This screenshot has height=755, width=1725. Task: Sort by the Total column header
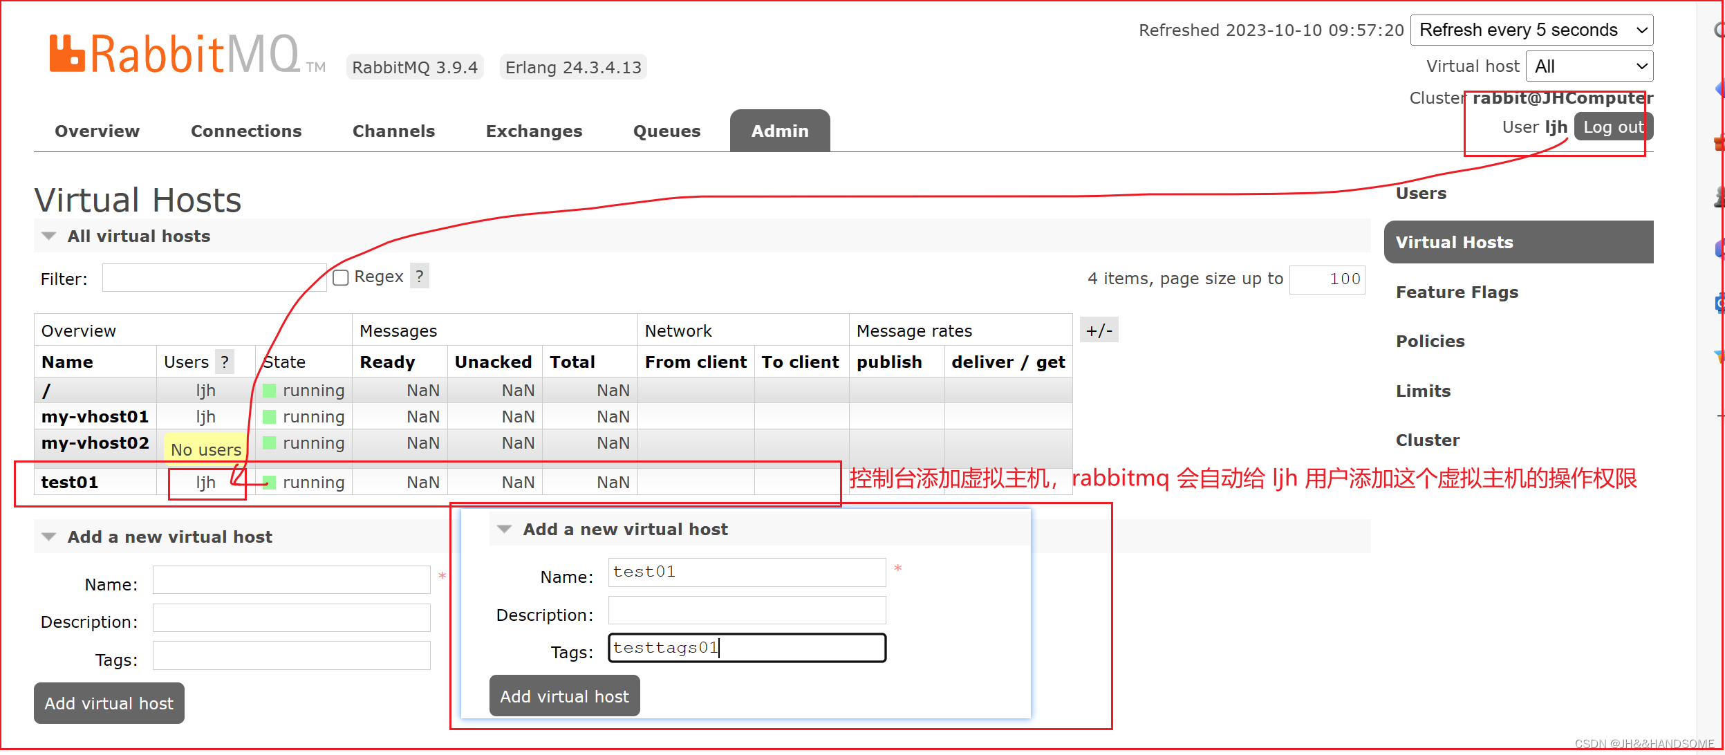[x=572, y=362]
